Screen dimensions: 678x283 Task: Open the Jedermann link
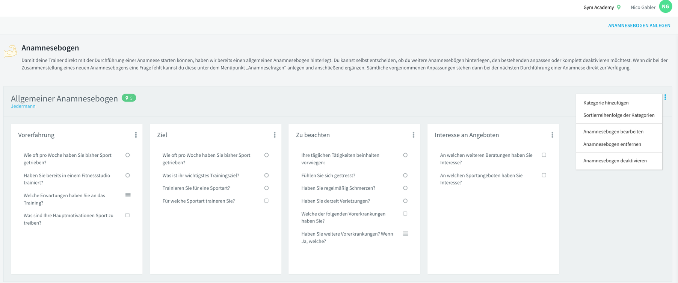click(x=23, y=106)
